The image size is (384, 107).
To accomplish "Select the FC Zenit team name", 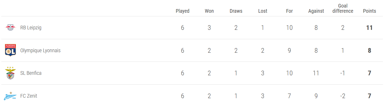I will 29,96.
